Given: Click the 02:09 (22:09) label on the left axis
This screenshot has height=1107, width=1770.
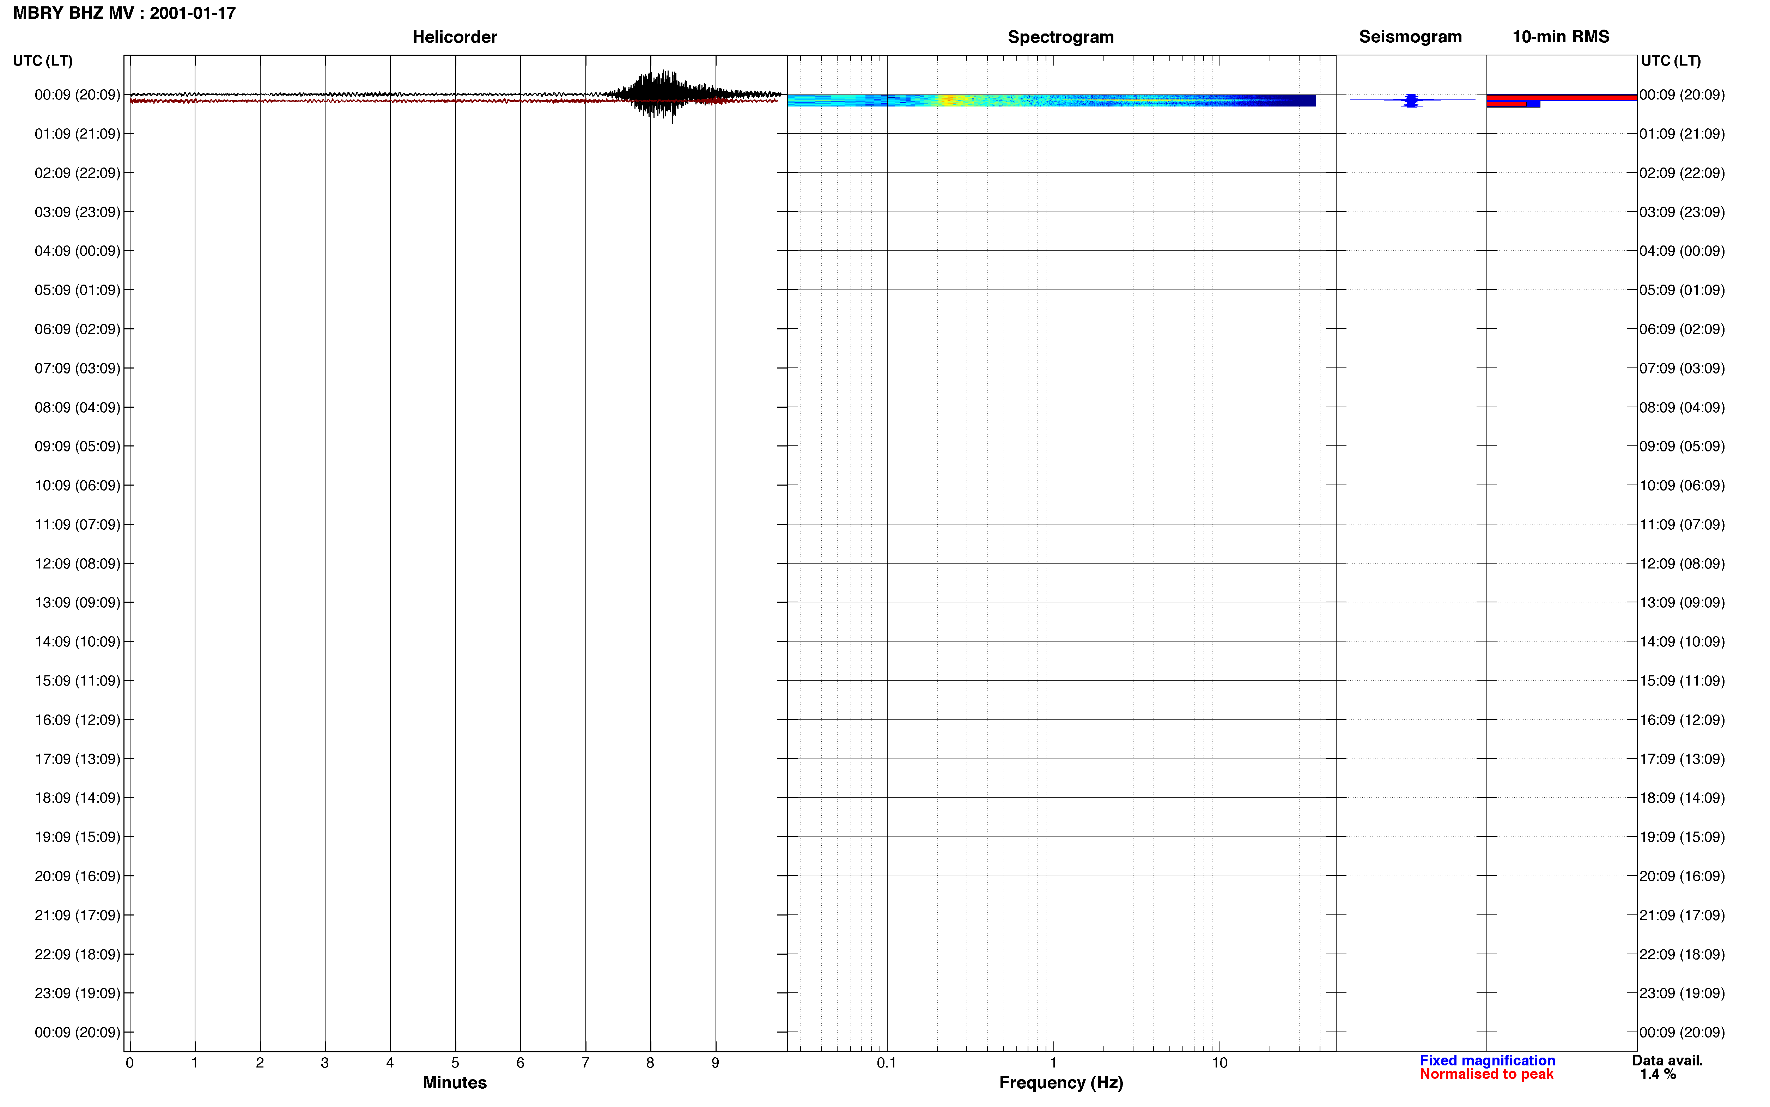Looking at the screenshot, I should [x=78, y=173].
